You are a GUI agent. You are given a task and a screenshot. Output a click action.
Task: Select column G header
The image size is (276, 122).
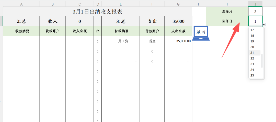[178, 4]
